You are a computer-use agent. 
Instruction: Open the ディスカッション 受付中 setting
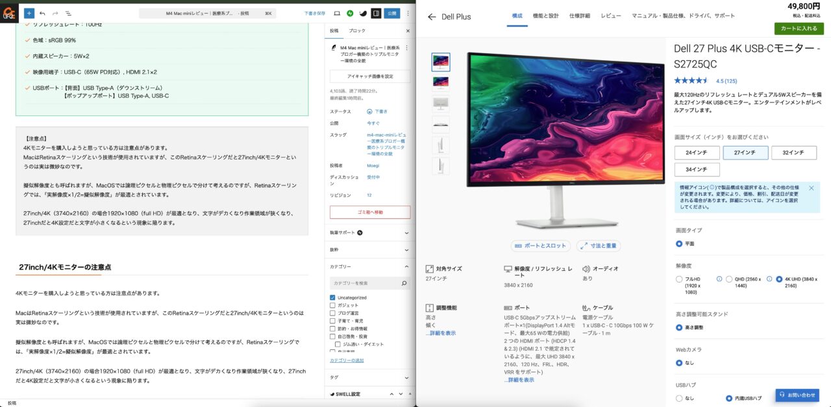coord(373,177)
